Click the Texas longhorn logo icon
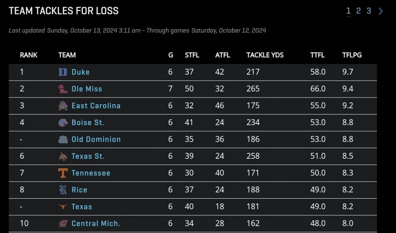Image resolution: width=396 pixels, height=233 pixels. pyautogui.click(x=63, y=207)
